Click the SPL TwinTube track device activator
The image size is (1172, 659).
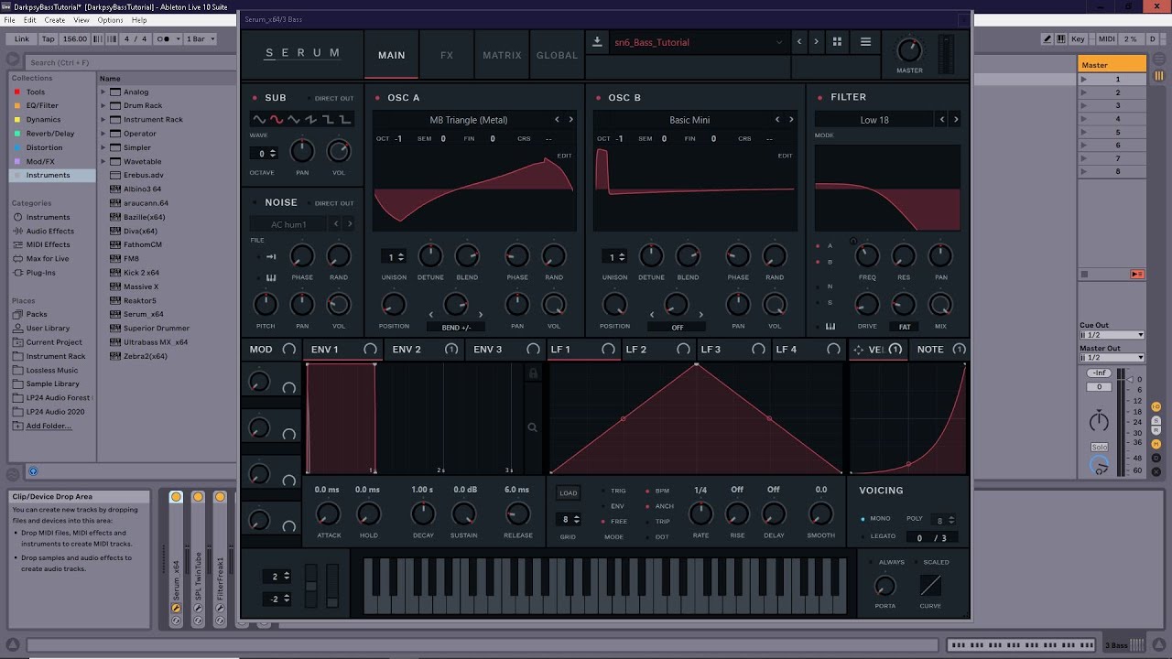[198, 497]
